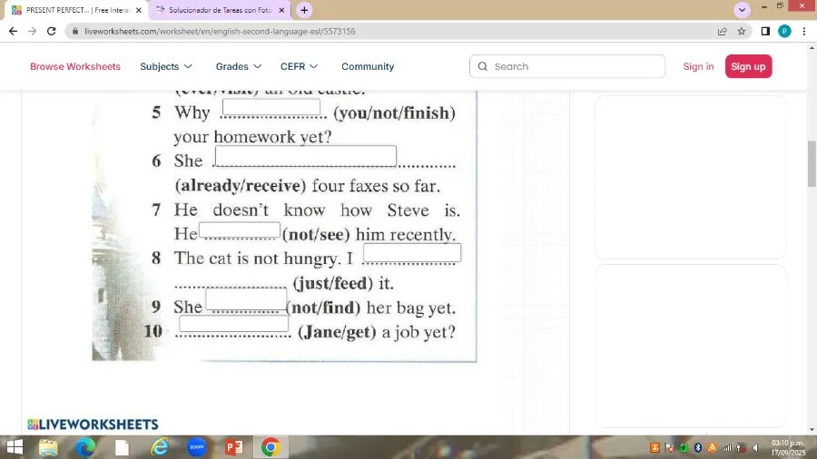Click the site lock icon in address bar

coord(75,31)
